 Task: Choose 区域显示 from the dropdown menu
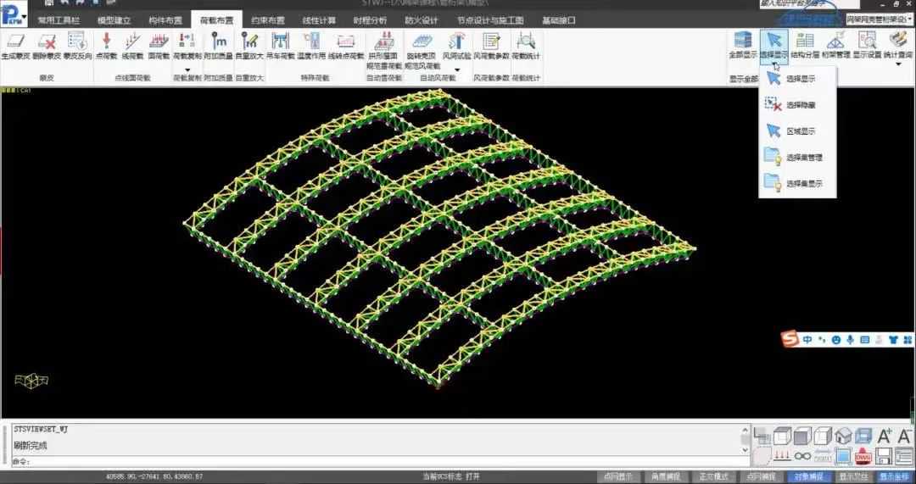point(801,131)
